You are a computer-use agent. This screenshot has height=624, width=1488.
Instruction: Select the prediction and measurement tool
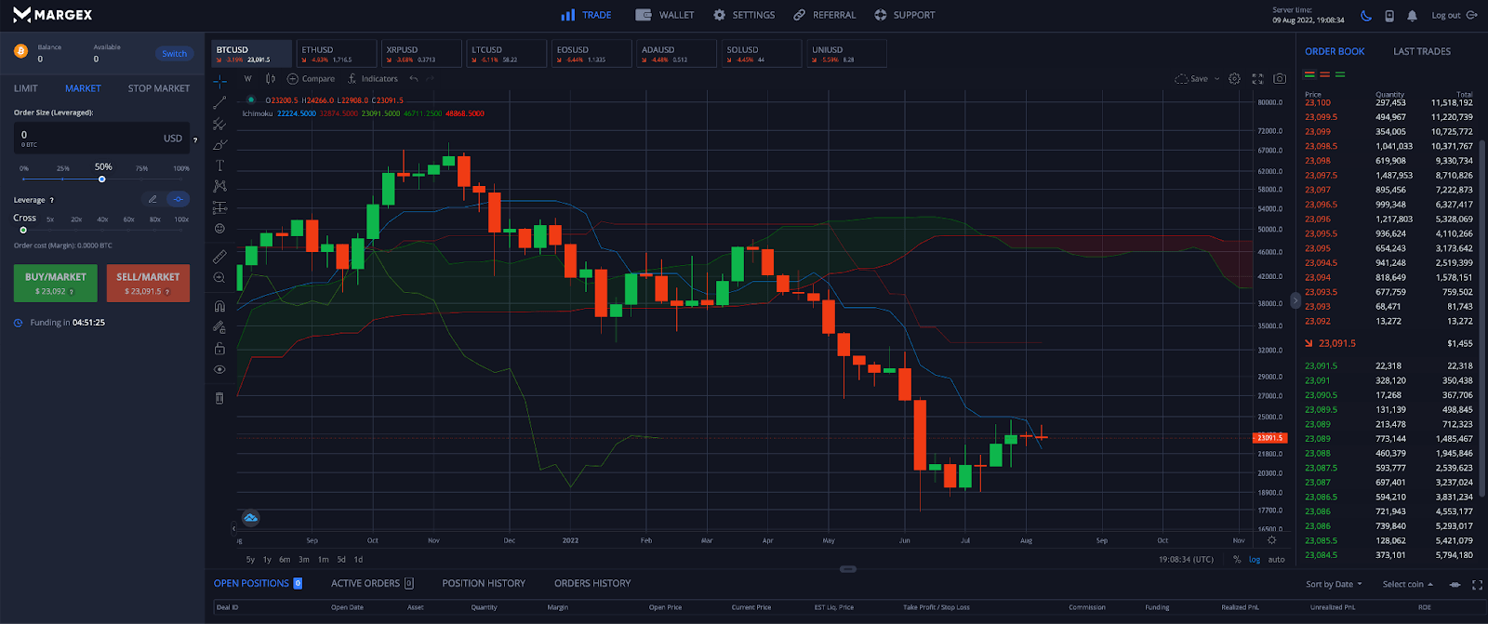[219, 207]
